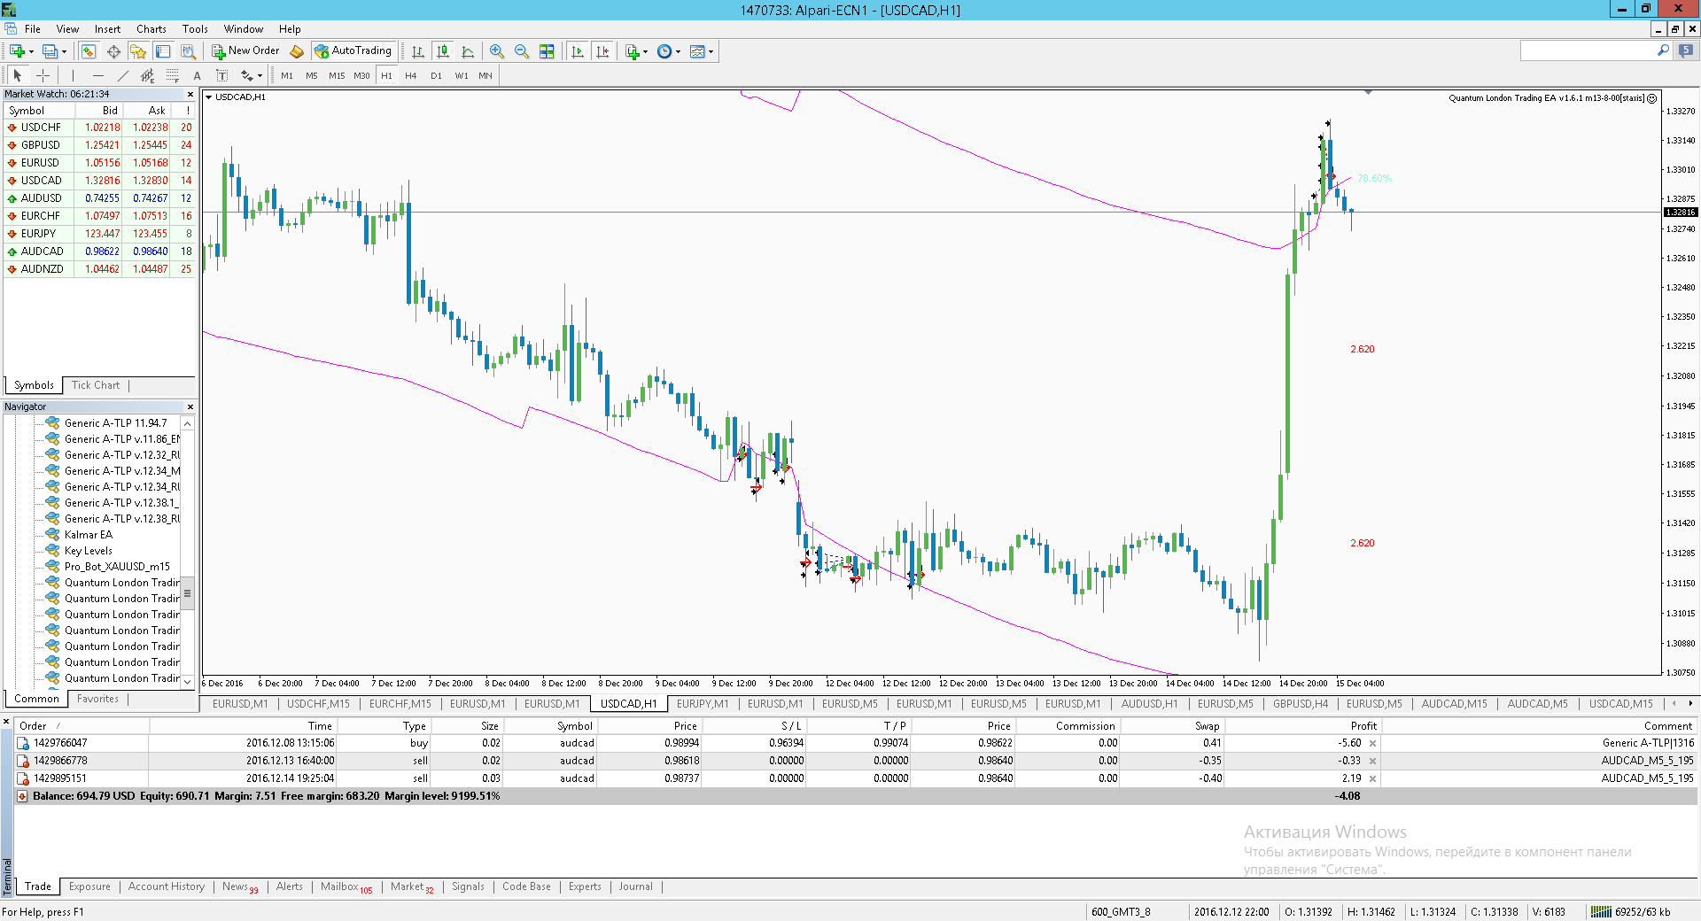
Task: Click the Profit column header
Action: tap(1302, 726)
